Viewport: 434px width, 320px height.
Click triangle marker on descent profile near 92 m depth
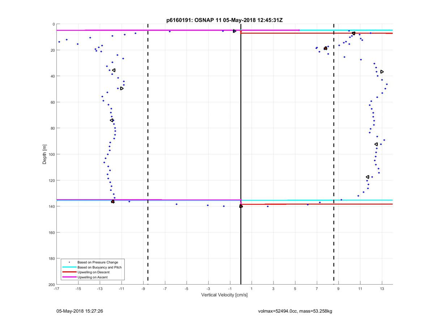tap(376, 144)
